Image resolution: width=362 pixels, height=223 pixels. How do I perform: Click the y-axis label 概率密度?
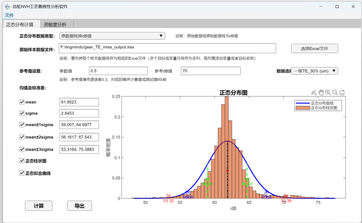coord(108,147)
